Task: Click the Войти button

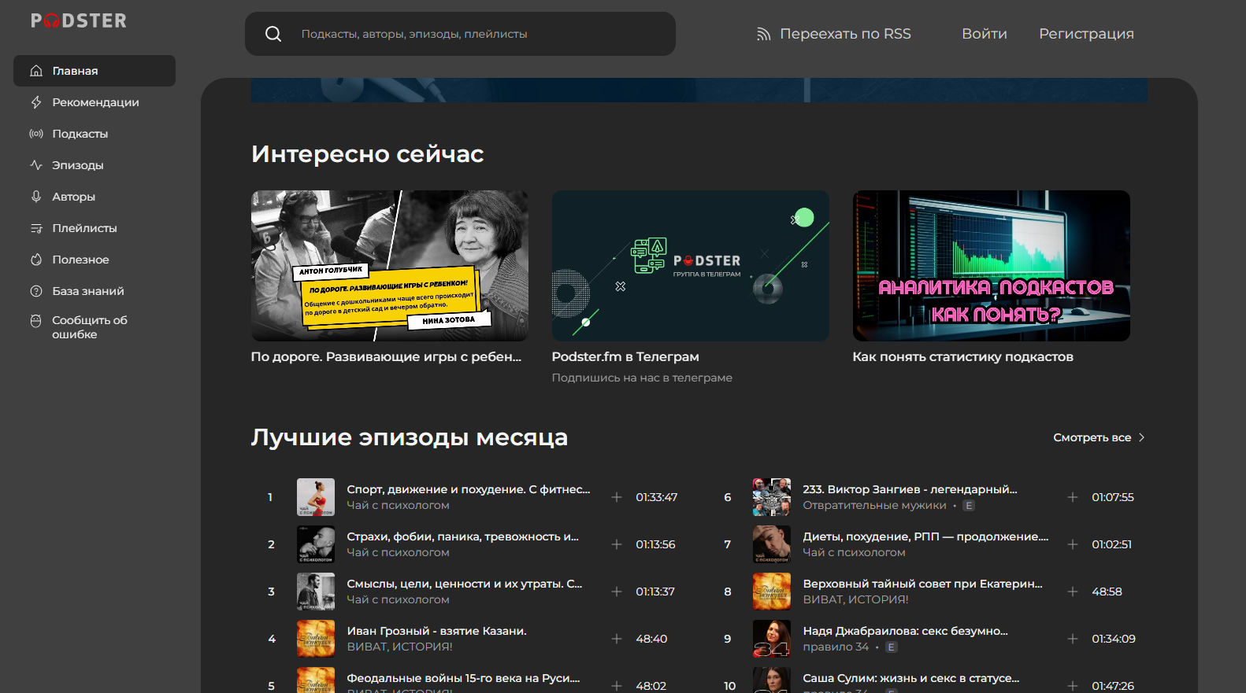Action: coord(985,34)
